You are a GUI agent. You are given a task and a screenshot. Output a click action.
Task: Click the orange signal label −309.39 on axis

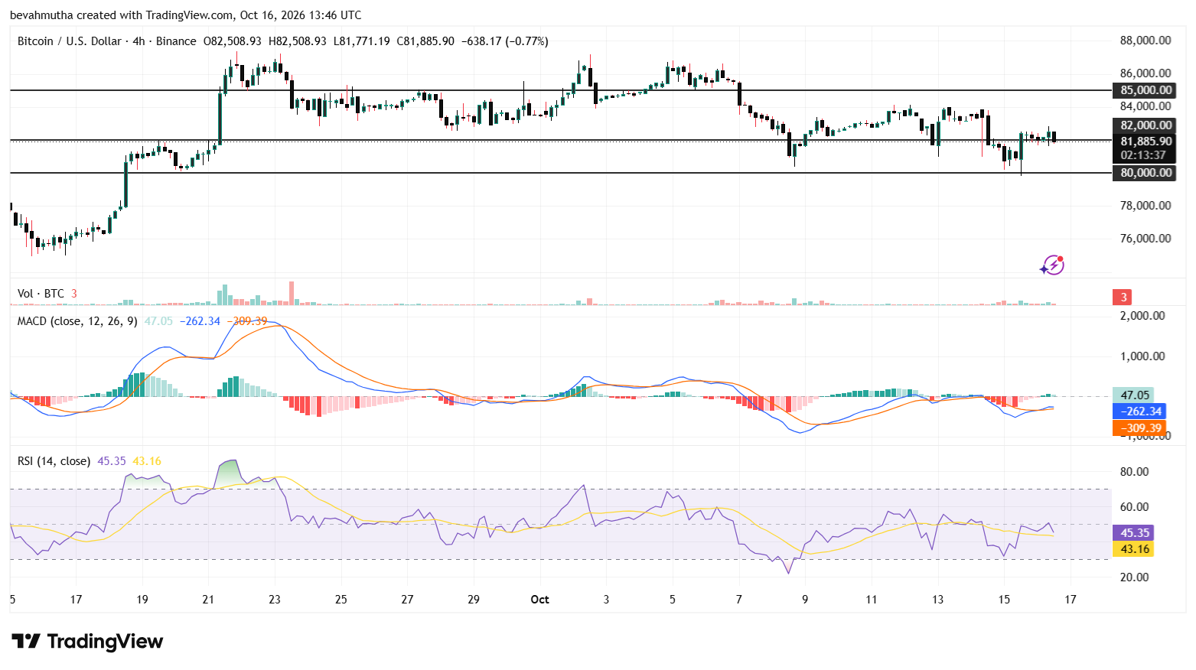1139,428
